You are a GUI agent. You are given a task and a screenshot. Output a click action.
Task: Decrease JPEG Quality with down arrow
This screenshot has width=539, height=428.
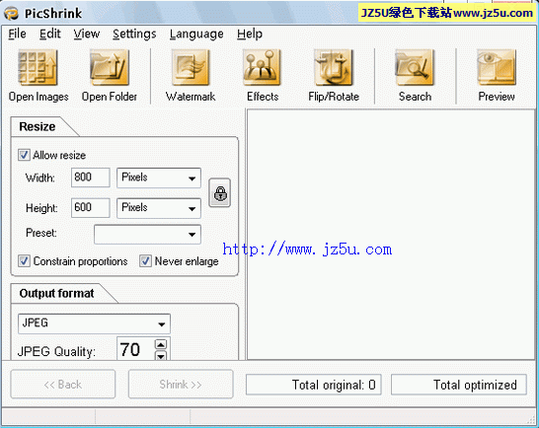coord(161,355)
